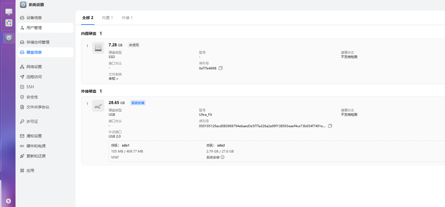This screenshot has height=207, width=445.
Task: Copy the internal SSD serial number
Action: click(x=221, y=68)
